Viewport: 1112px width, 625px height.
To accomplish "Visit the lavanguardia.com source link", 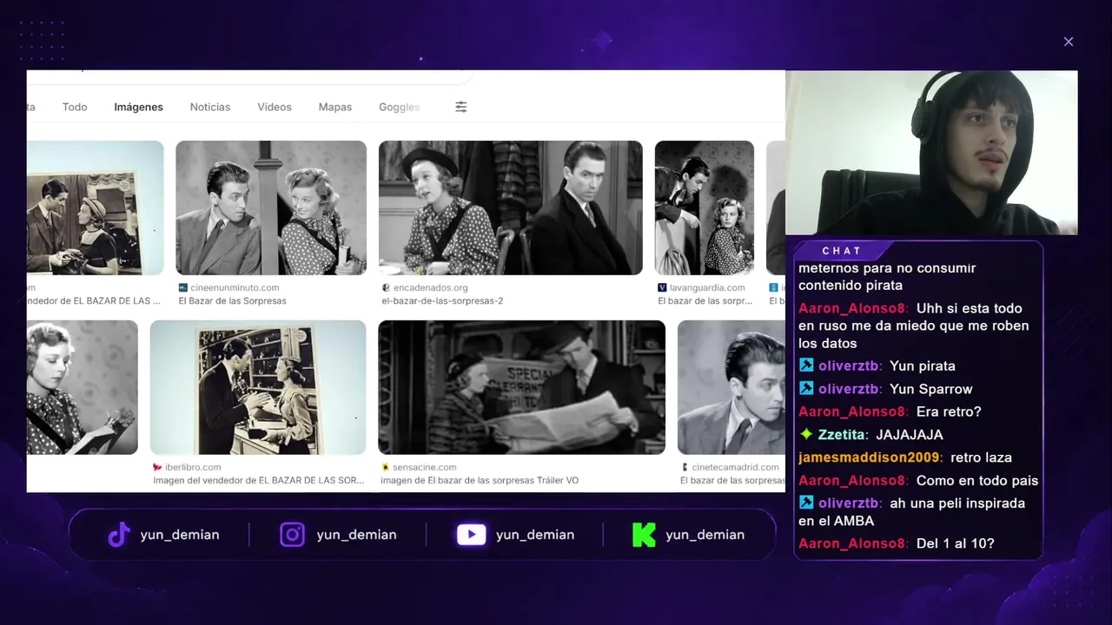I will pos(707,287).
